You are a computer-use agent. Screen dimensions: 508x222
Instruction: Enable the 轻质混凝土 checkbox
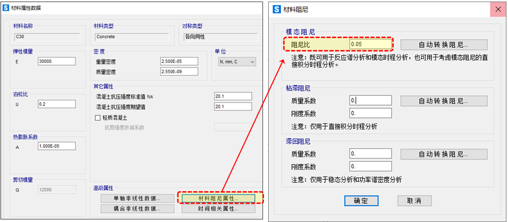click(98, 118)
